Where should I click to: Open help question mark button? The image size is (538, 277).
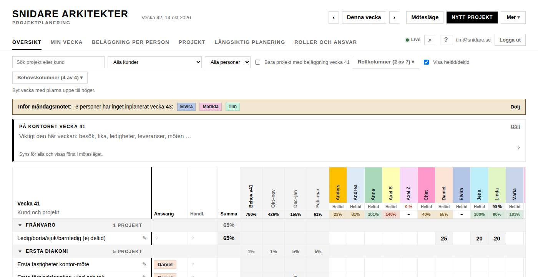click(x=446, y=40)
